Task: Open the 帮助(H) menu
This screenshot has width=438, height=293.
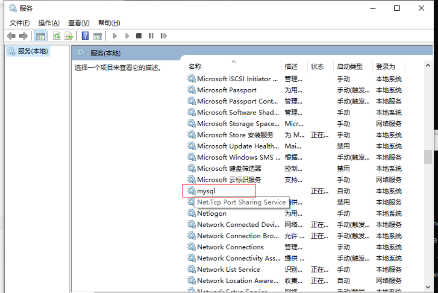Action: click(x=109, y=23)
